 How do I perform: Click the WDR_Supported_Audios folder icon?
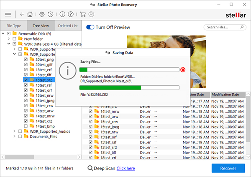(26, 131)
